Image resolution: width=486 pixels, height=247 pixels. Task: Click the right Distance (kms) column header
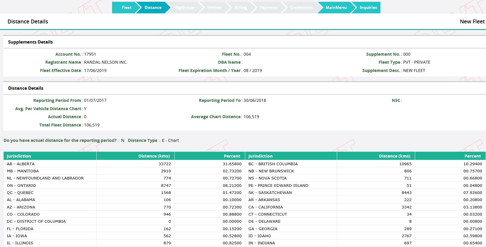point(376,156)
